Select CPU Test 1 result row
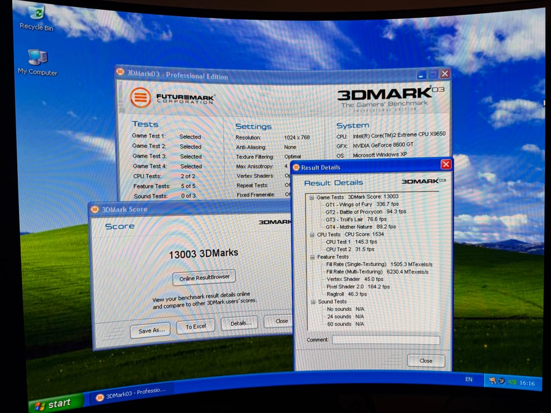 351,241
